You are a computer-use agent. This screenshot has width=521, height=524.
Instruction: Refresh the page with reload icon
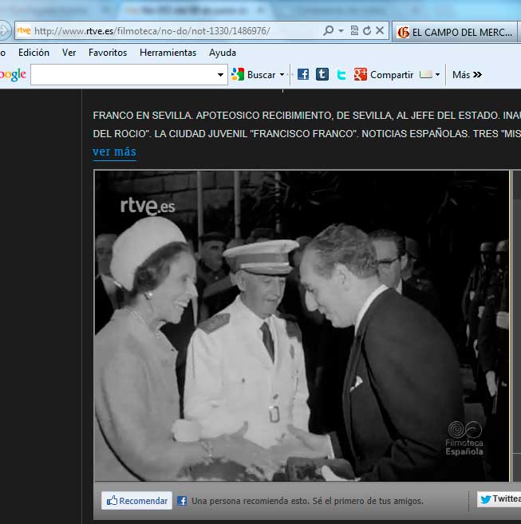pos(367,31)
